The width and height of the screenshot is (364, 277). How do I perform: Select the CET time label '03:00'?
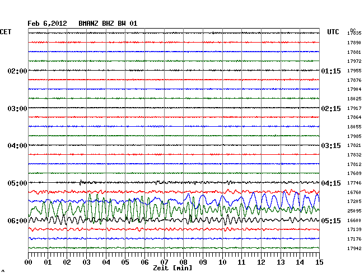coord(17,109)
